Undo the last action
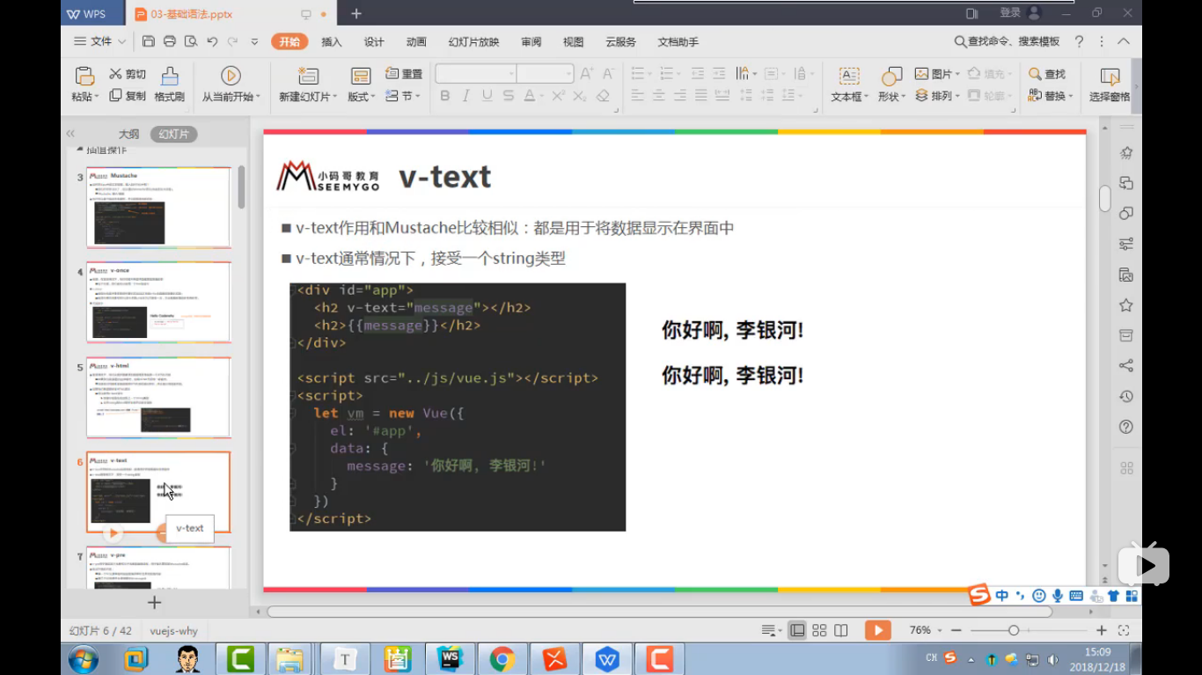Image resolution: width=1202 pixels, height=675 pixels. [212, 41]
